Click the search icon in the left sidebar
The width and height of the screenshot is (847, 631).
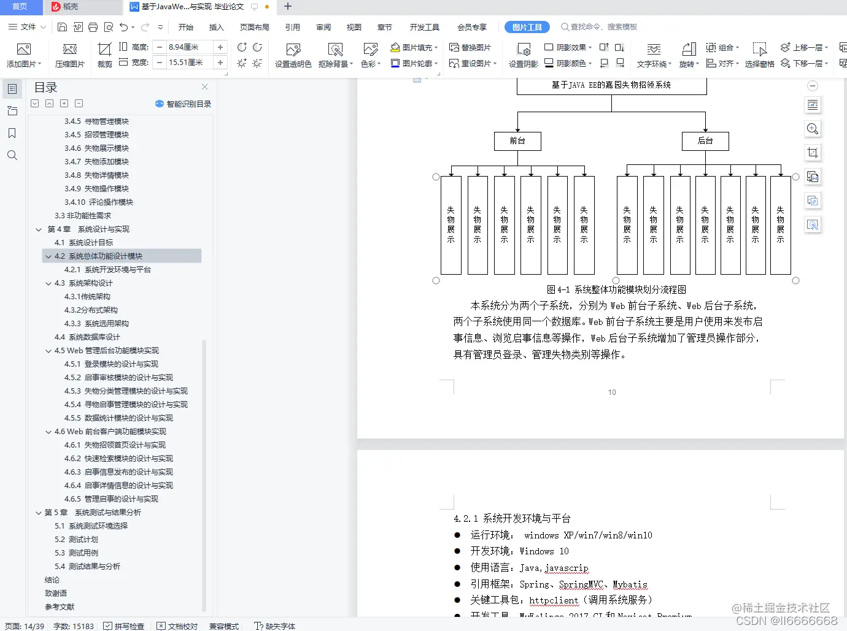(x=12, y=155)
